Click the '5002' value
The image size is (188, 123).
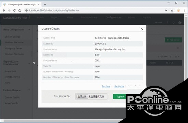click(x=97, y=60)
